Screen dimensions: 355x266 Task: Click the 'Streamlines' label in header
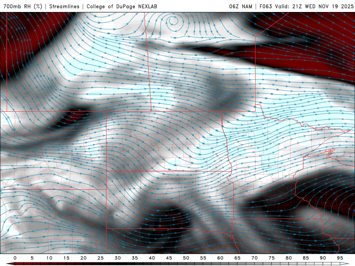[x=64, y=6]
